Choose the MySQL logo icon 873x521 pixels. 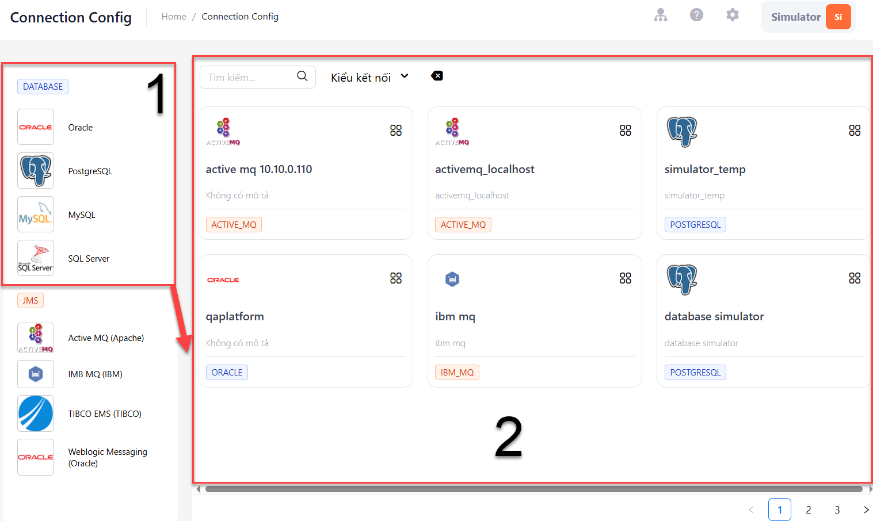pyautogui.click(x=36, y=214)
